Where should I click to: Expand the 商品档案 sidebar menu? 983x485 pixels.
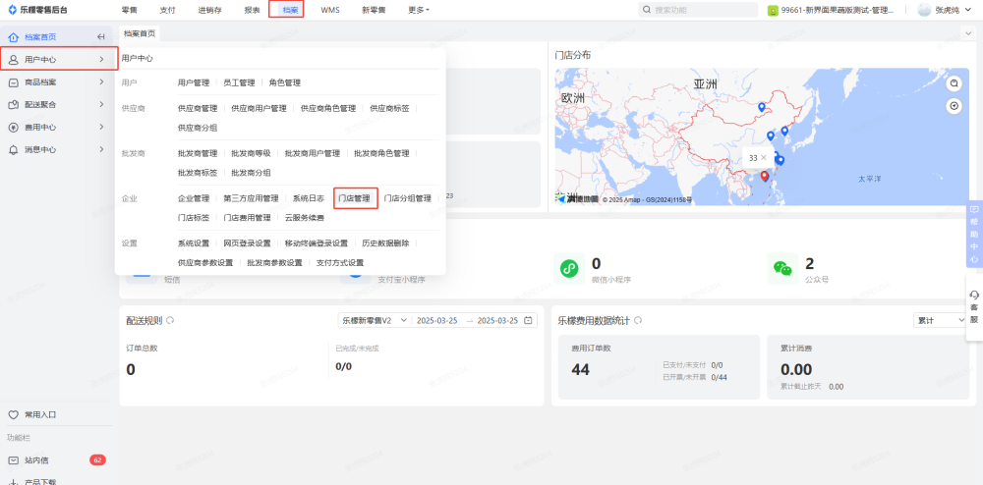pos(54,81)
